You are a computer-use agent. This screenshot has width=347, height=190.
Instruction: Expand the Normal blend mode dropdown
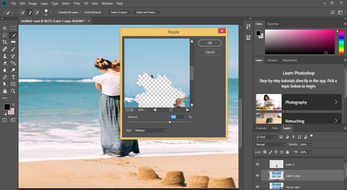tap(271, 144)
